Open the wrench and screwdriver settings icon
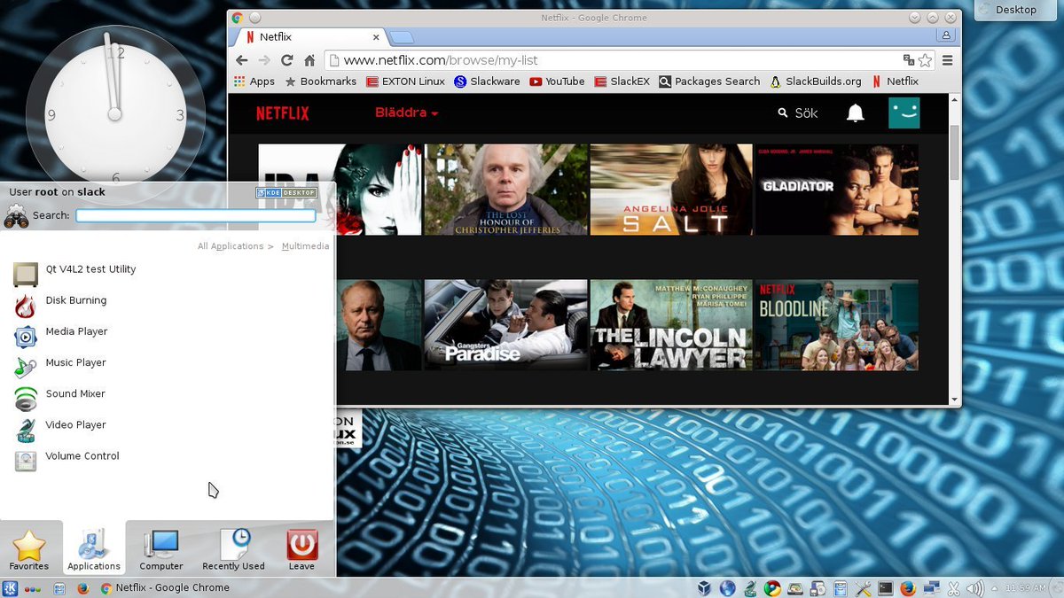 [x=864, y=588]
